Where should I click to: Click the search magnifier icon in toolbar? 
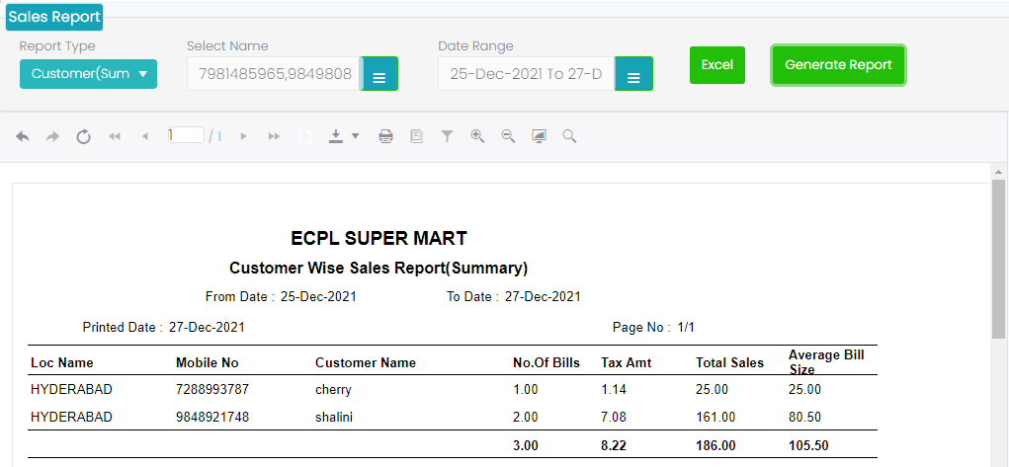point(569,136)
